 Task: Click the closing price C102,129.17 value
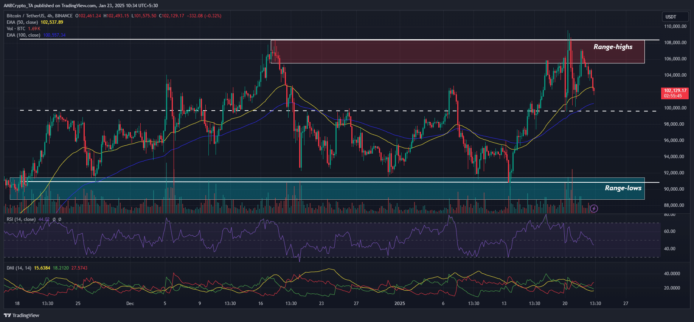tap(171, 16)
